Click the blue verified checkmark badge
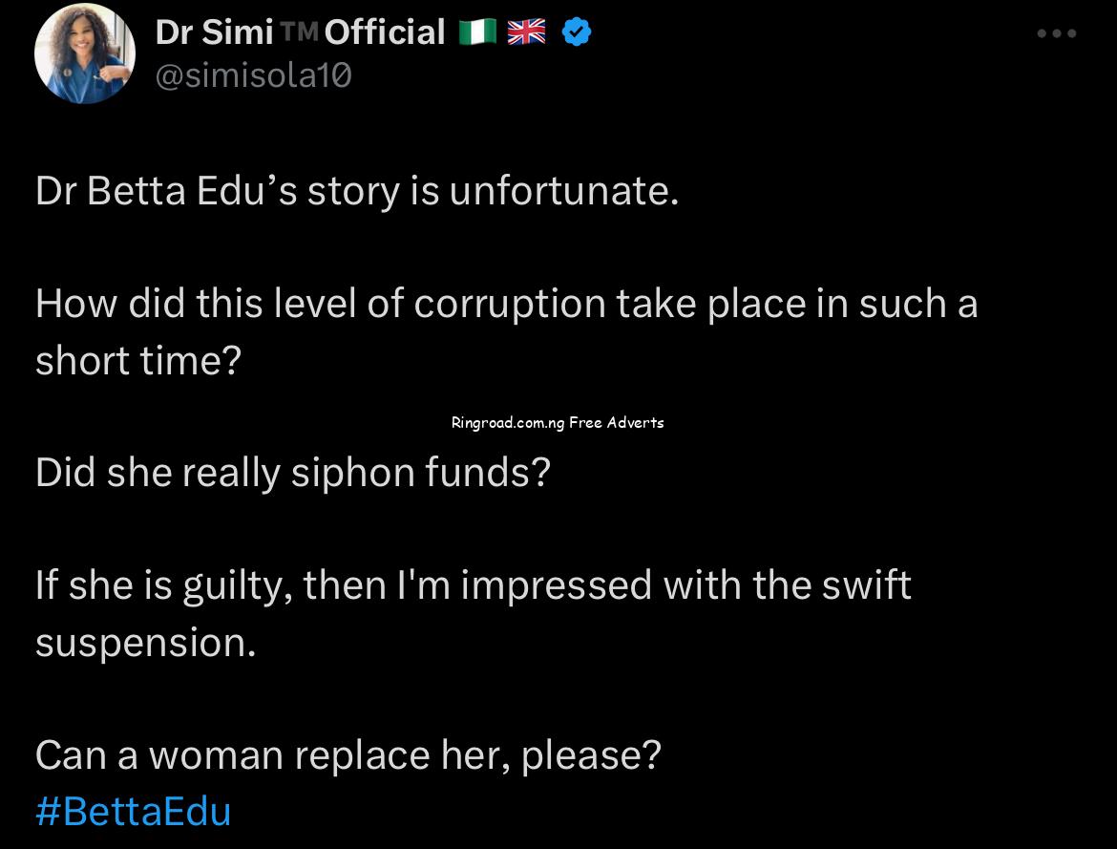 tap(576, 32)
